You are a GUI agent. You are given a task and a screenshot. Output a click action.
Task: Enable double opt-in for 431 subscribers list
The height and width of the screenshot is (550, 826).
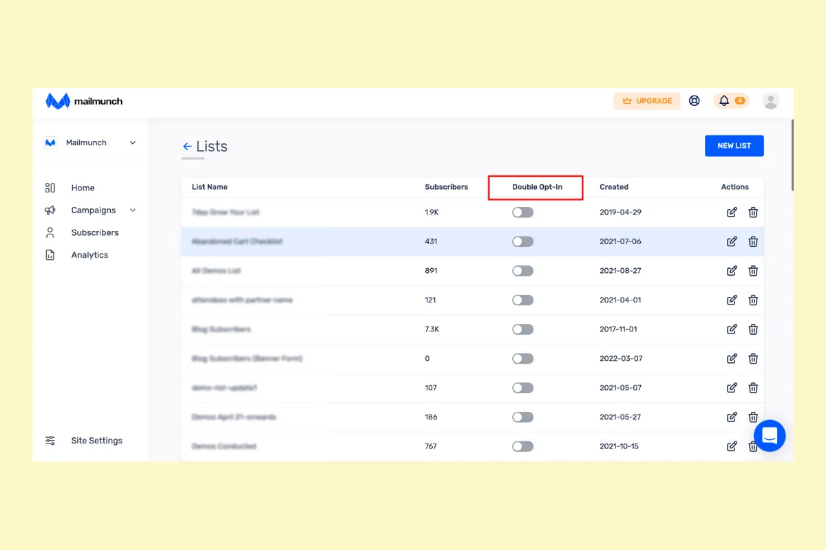pyautogui.click(x=522, y=241)
